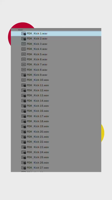The image size is (112, 200).
Task: Choose PDK_Kick 12.wav from the list
Action: click(56, 90)
